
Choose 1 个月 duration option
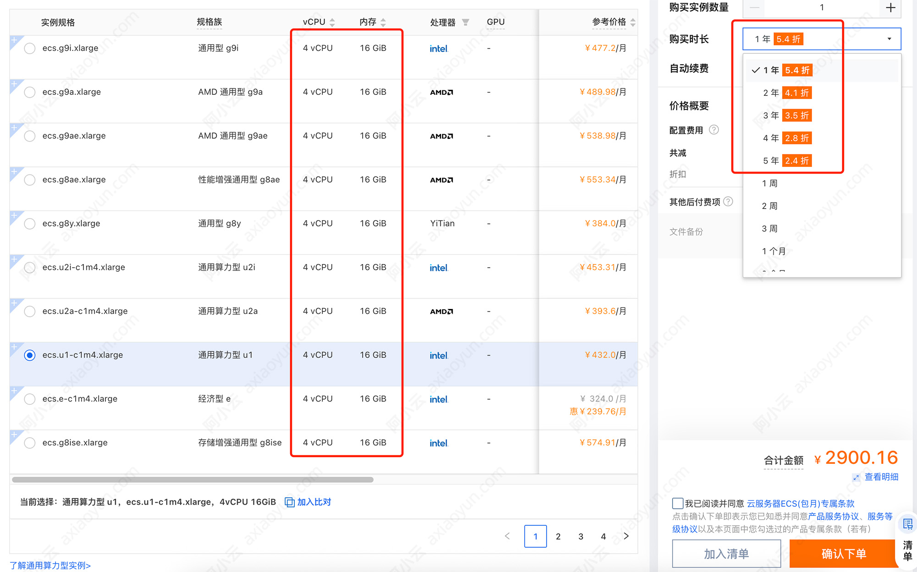click(x=822, y=251)
